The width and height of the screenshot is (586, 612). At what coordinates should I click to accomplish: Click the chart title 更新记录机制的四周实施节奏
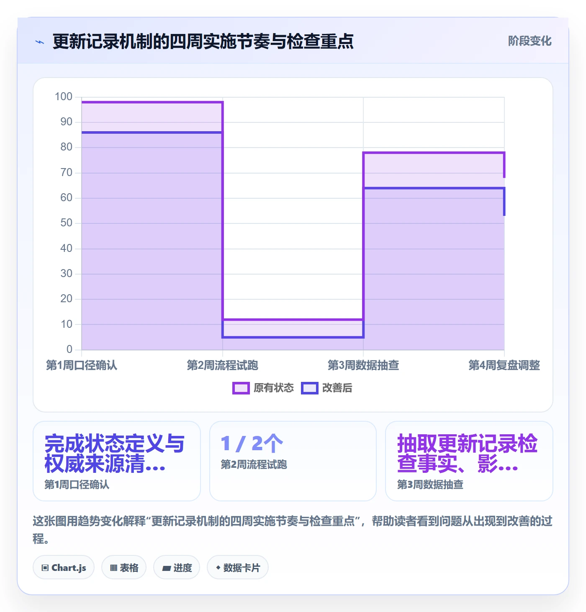[203, 41]
